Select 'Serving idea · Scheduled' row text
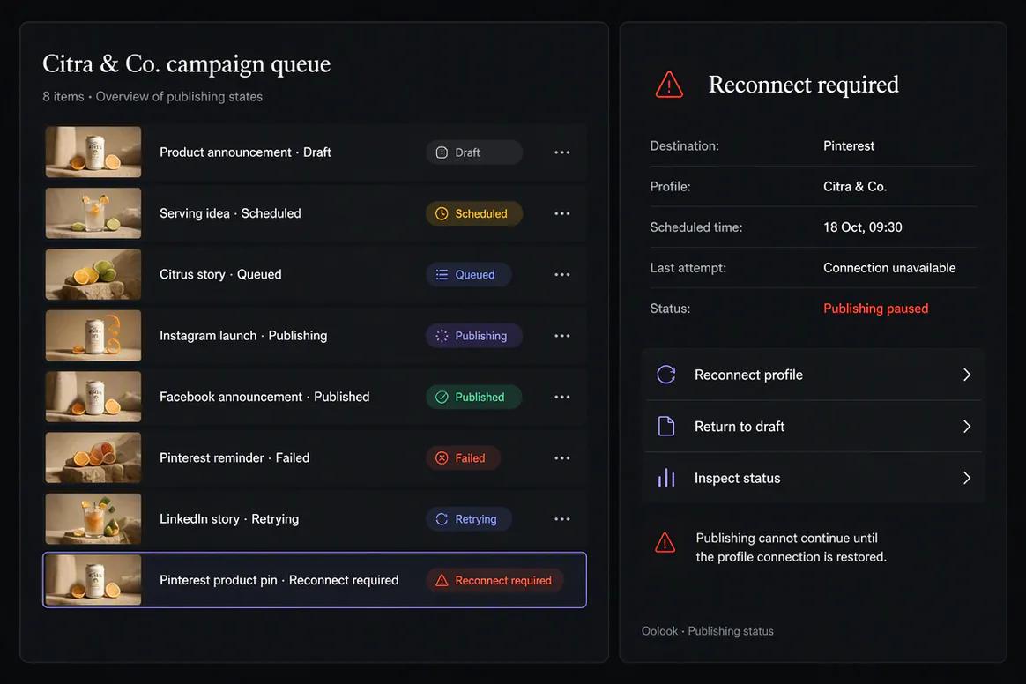The width and height of the screenshot is (1026, 684). click(x=230, y=213)
